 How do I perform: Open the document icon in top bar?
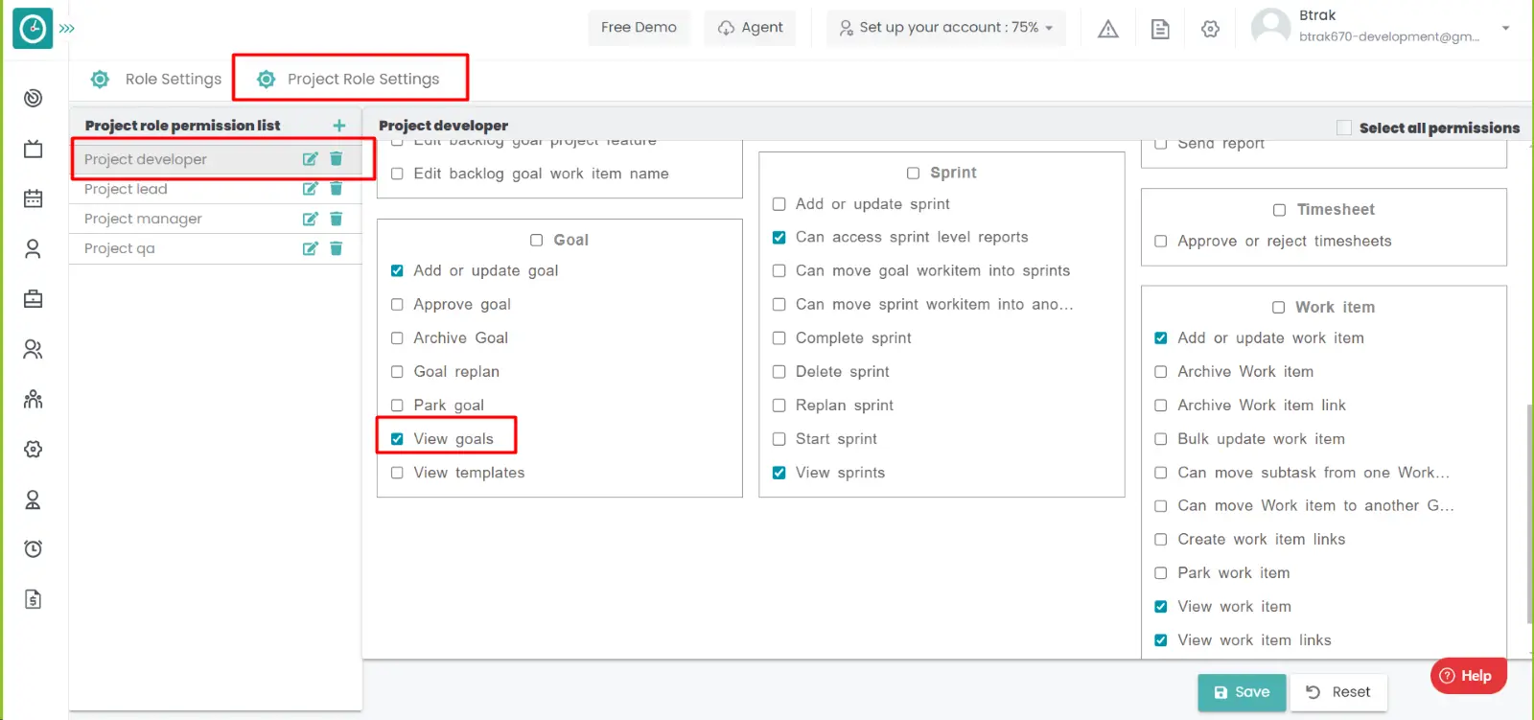coord(1160,29)
